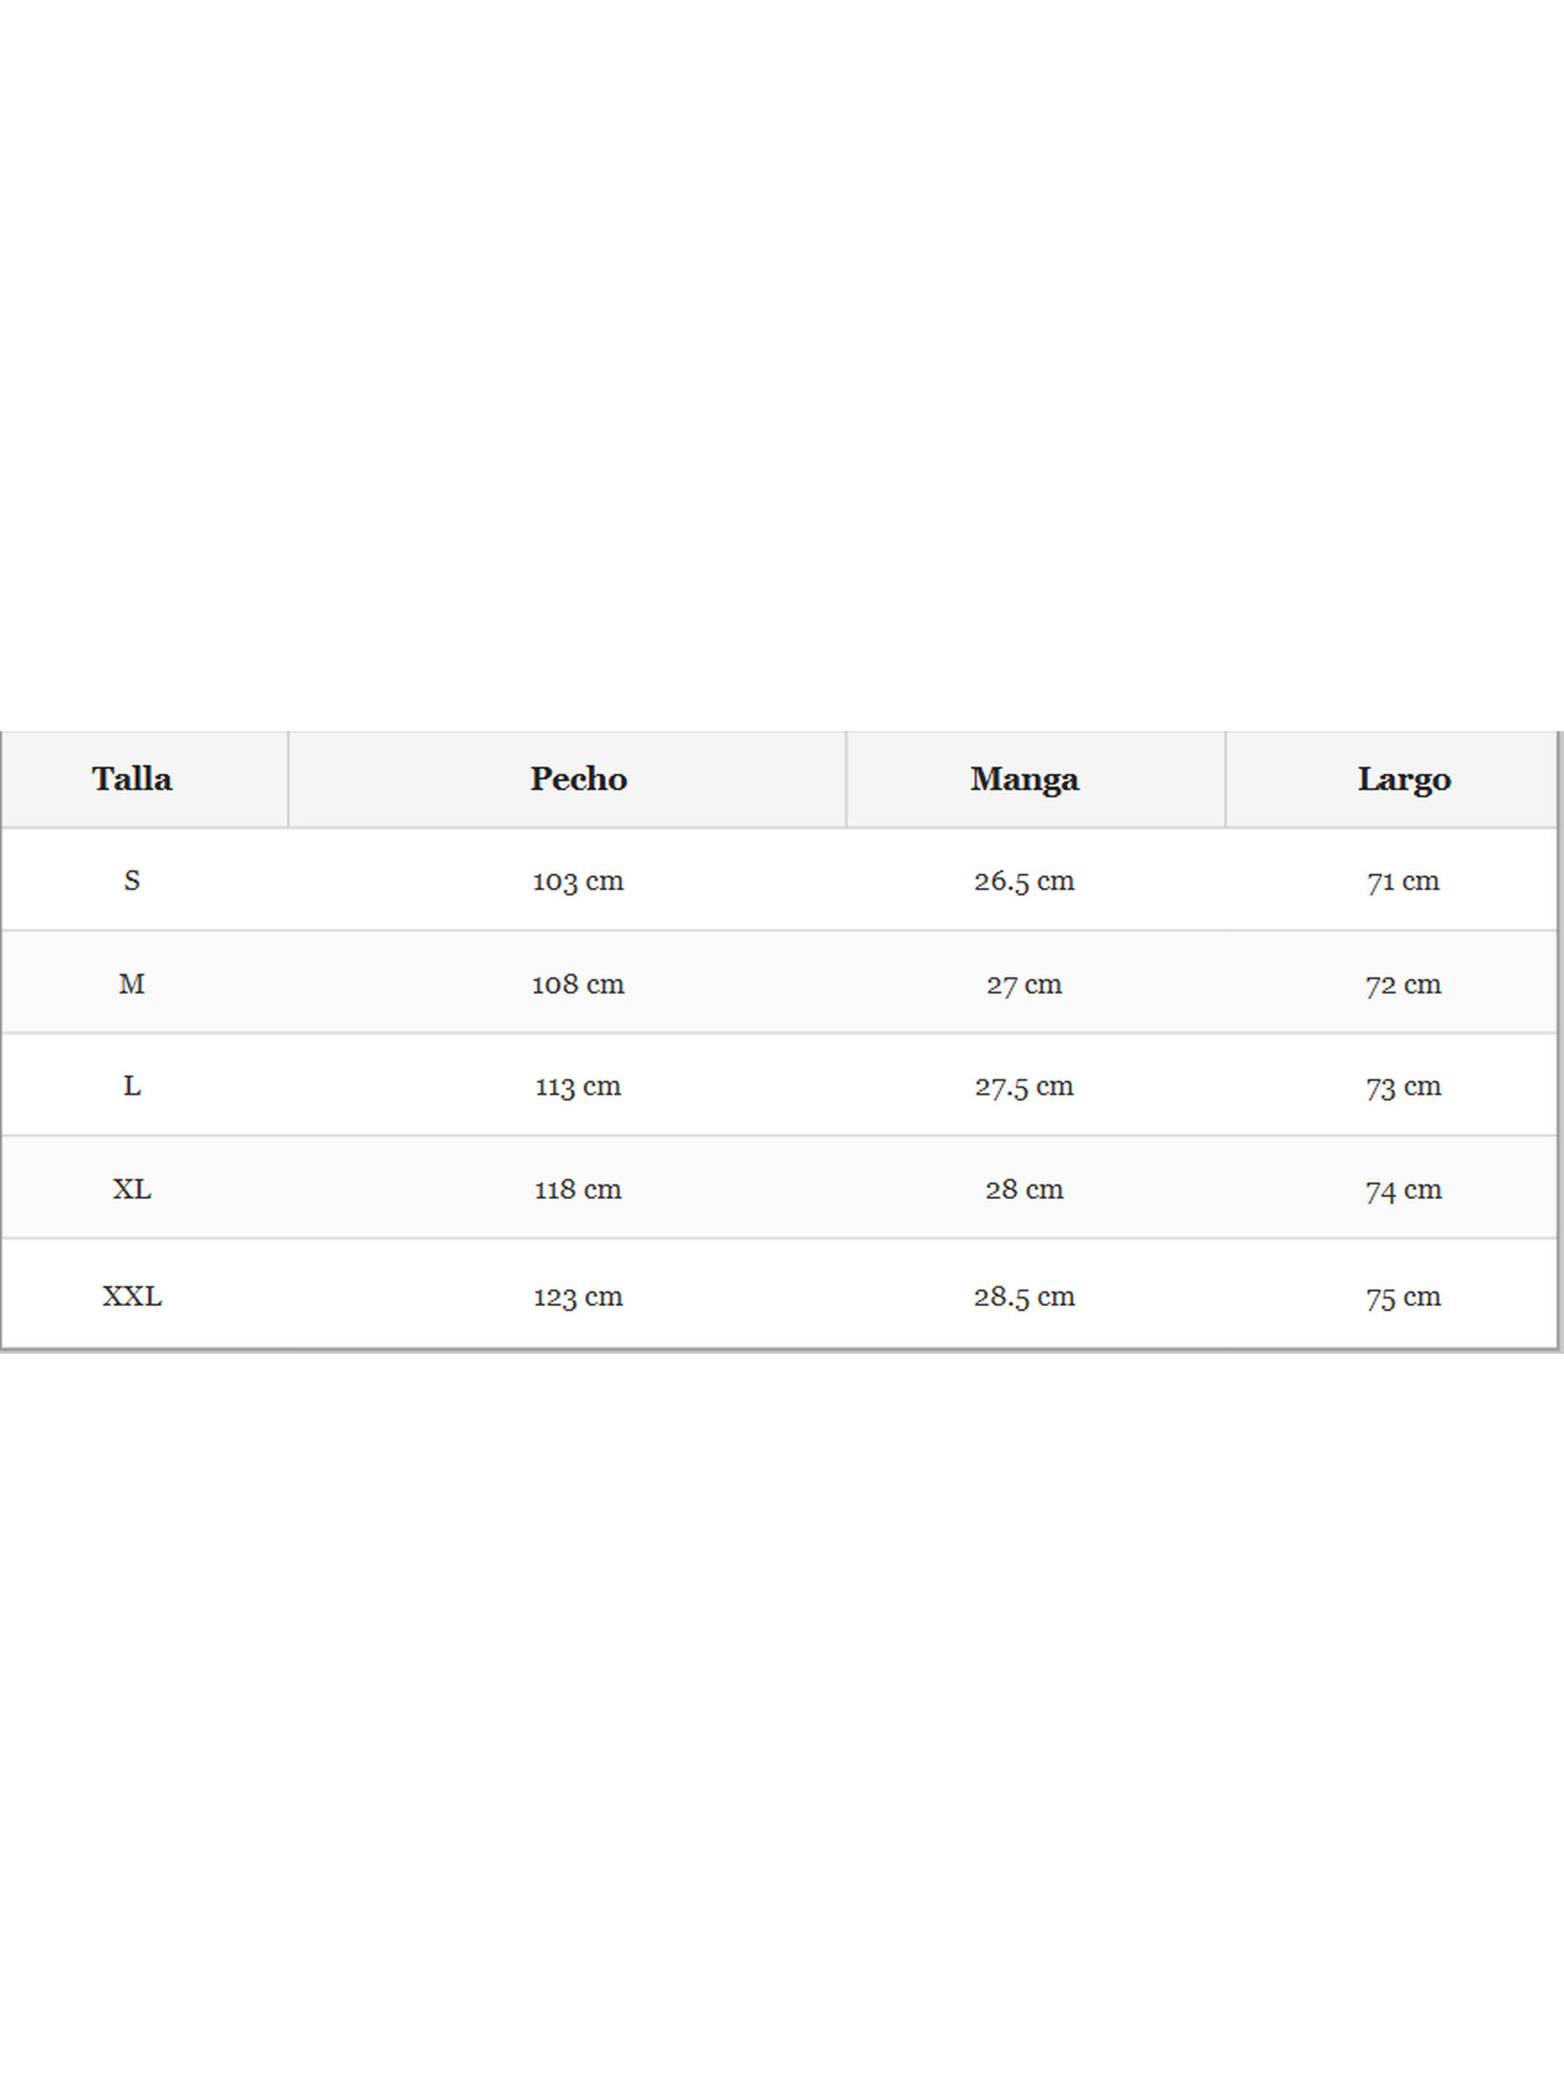Click the 71 cm length value
Image resolution: width=1564 pixels, height=2085 pixels.
point(1404,881)
